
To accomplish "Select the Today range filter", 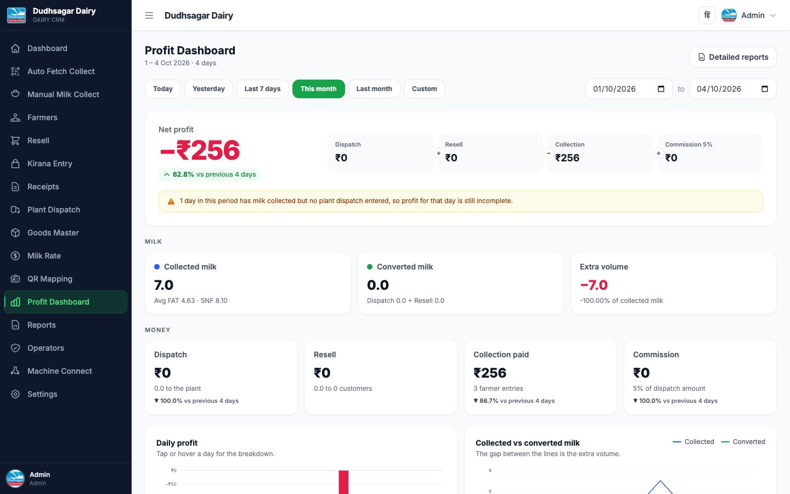I will coord(163,89).
